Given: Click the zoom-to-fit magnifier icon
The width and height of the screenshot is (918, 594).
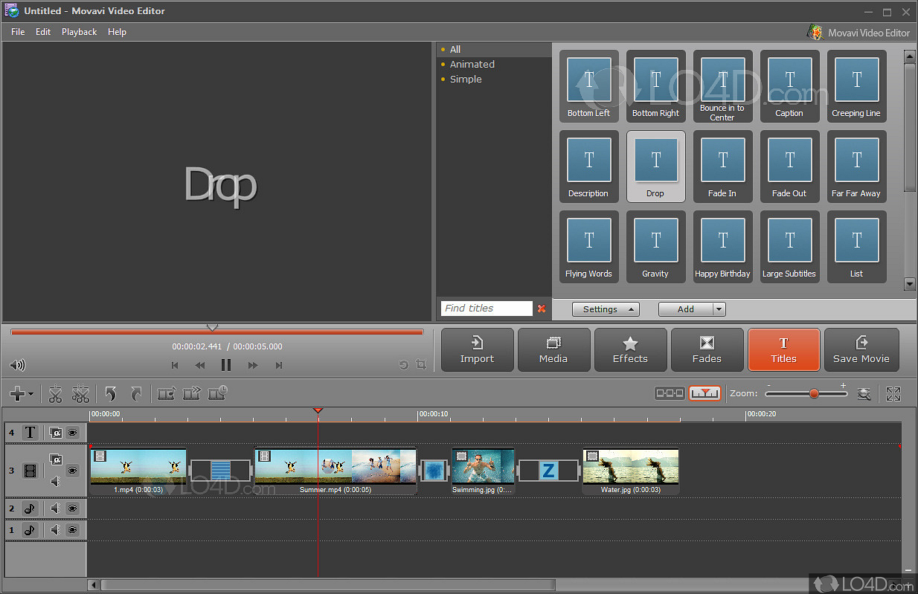Looking at the screenshot, I should pos(864,394).
